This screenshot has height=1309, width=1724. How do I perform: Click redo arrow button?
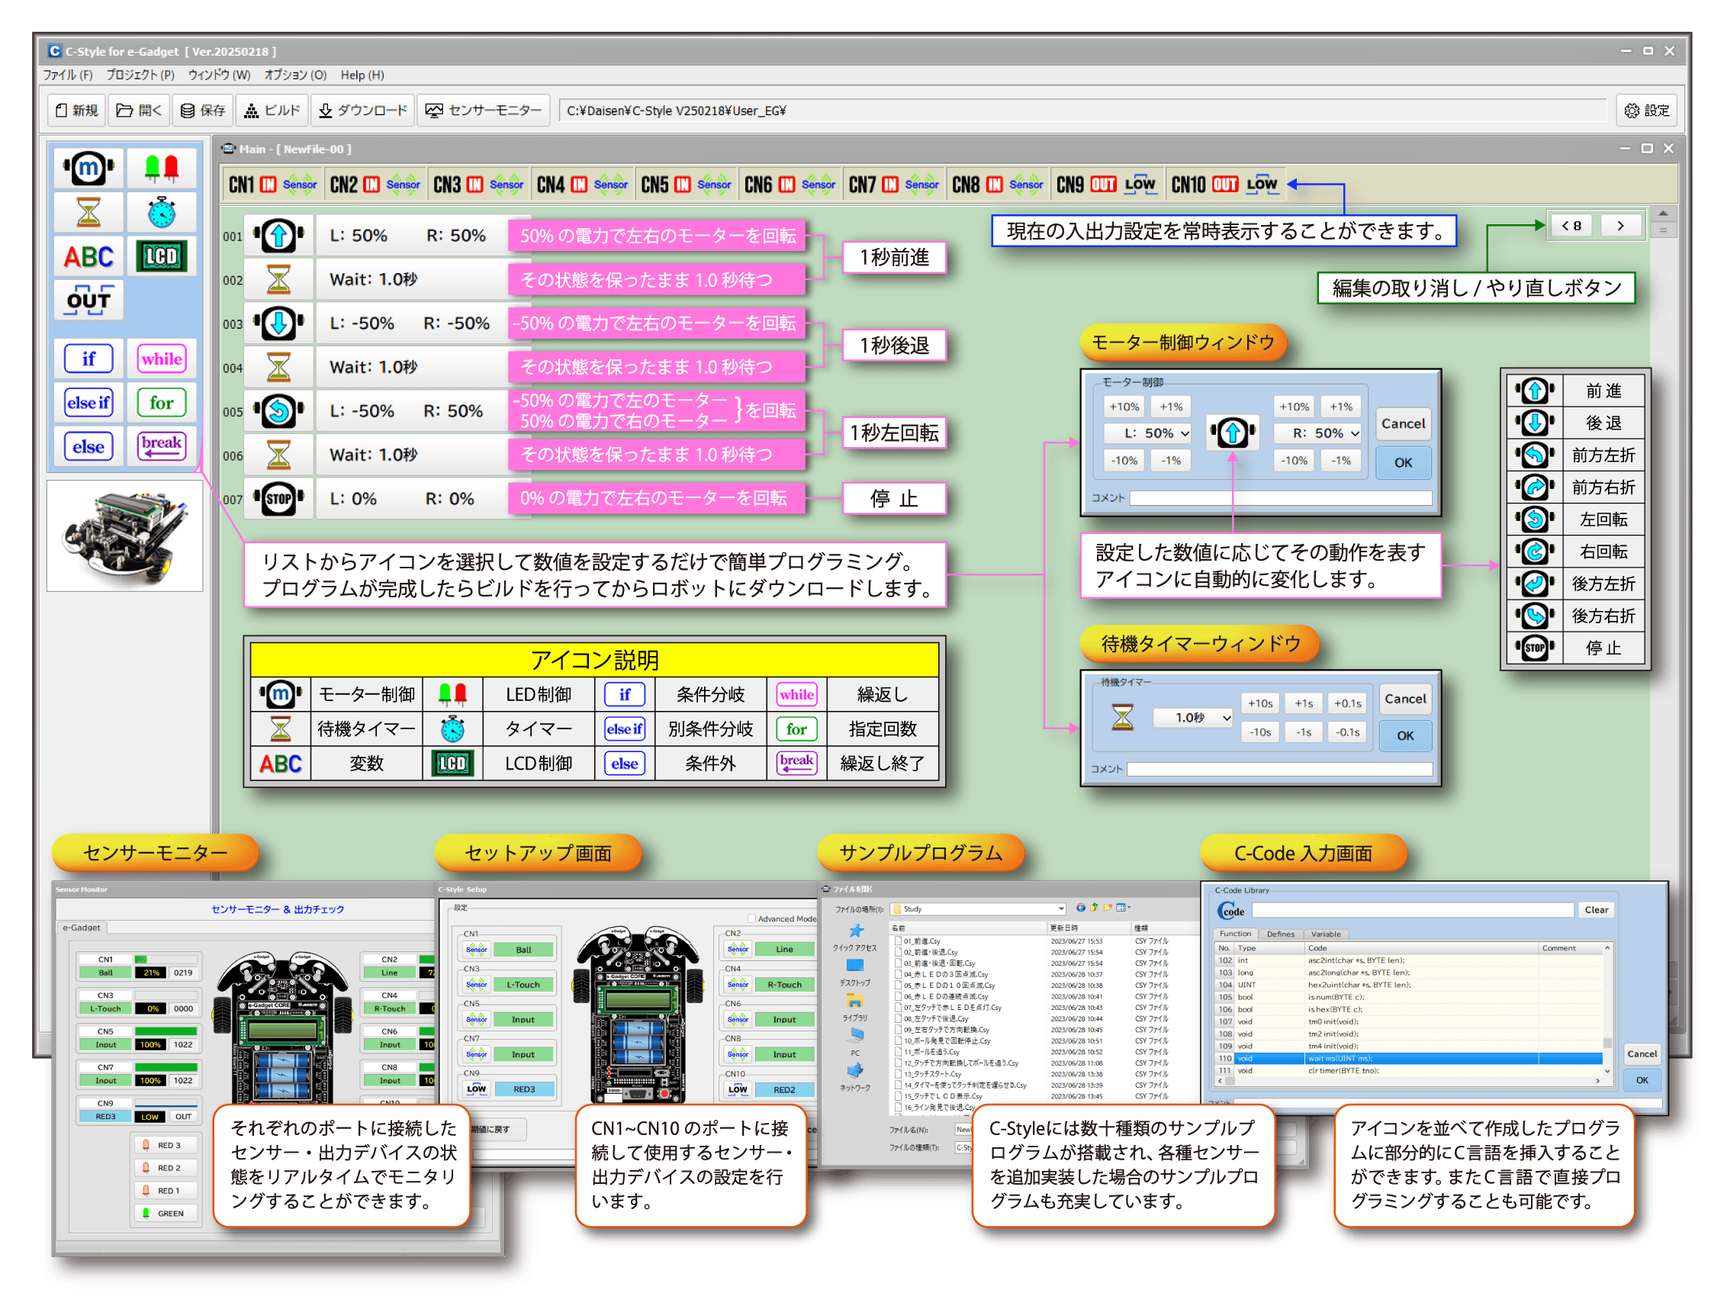pos(1620,225)
